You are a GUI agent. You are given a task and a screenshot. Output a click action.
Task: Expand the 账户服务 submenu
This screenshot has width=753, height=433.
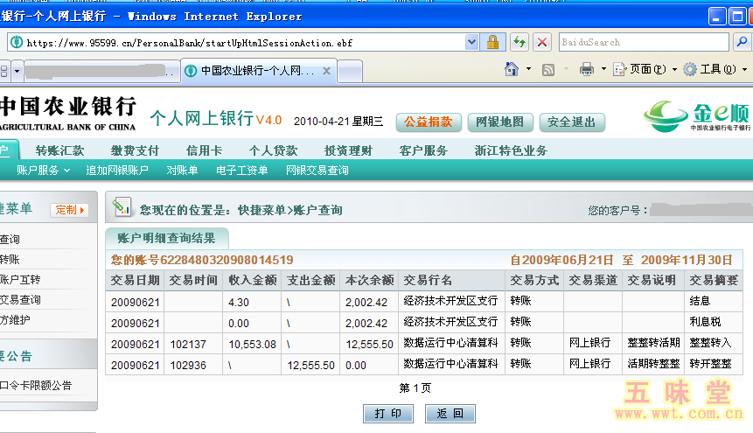pos(42,171)
